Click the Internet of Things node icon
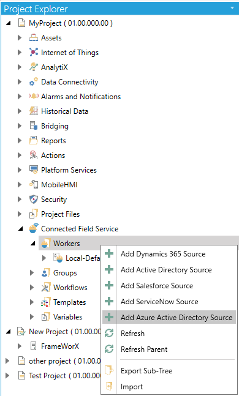The width and height of the screenshot is (239, 396). tap(34, 52)
